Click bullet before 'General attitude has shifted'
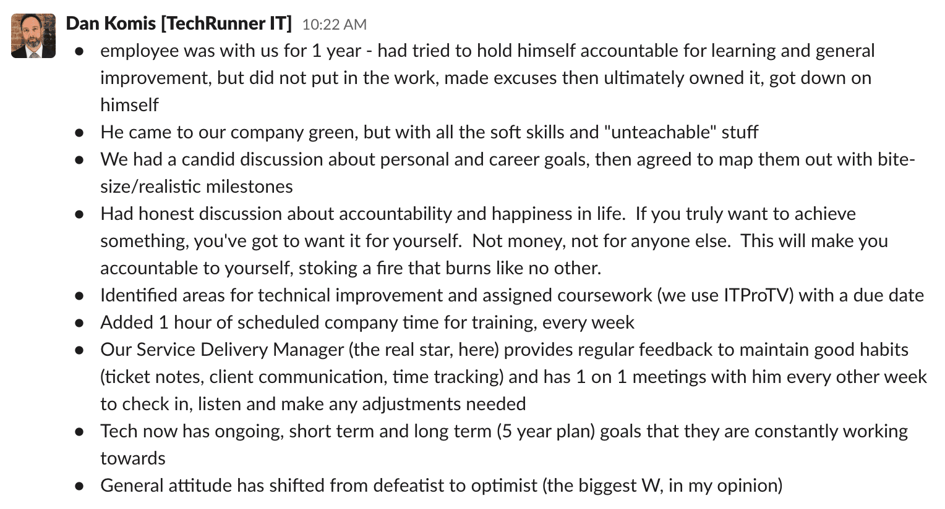The width and height of the screenshot is (945, 509). tap(79, 486)
